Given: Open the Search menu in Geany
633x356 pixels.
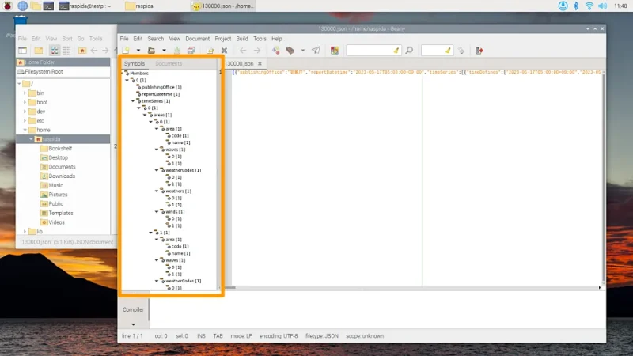Looking at the screenshot, I should [x=155, y=39].
